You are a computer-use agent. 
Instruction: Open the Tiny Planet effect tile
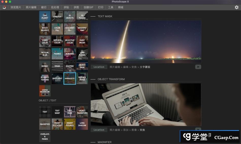(x=45, y=17)
